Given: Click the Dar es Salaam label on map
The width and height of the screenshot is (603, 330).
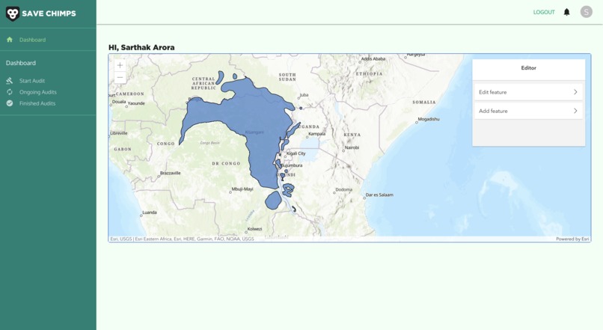Looking at the screenshot, I should point(379,195).
